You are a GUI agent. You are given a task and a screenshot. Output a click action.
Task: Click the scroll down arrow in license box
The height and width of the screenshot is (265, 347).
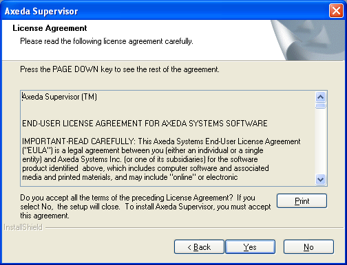[320, 179]
